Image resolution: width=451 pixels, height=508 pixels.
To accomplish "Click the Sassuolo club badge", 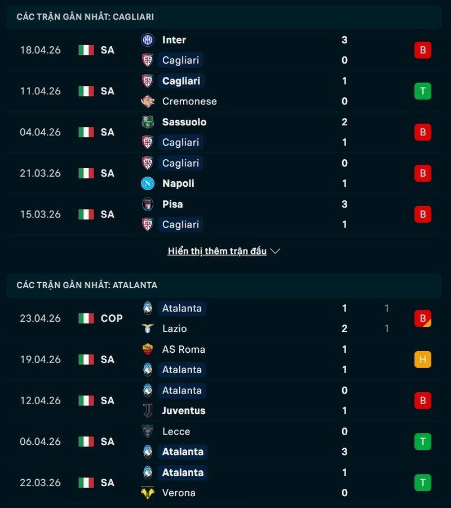I will [148, 122].
